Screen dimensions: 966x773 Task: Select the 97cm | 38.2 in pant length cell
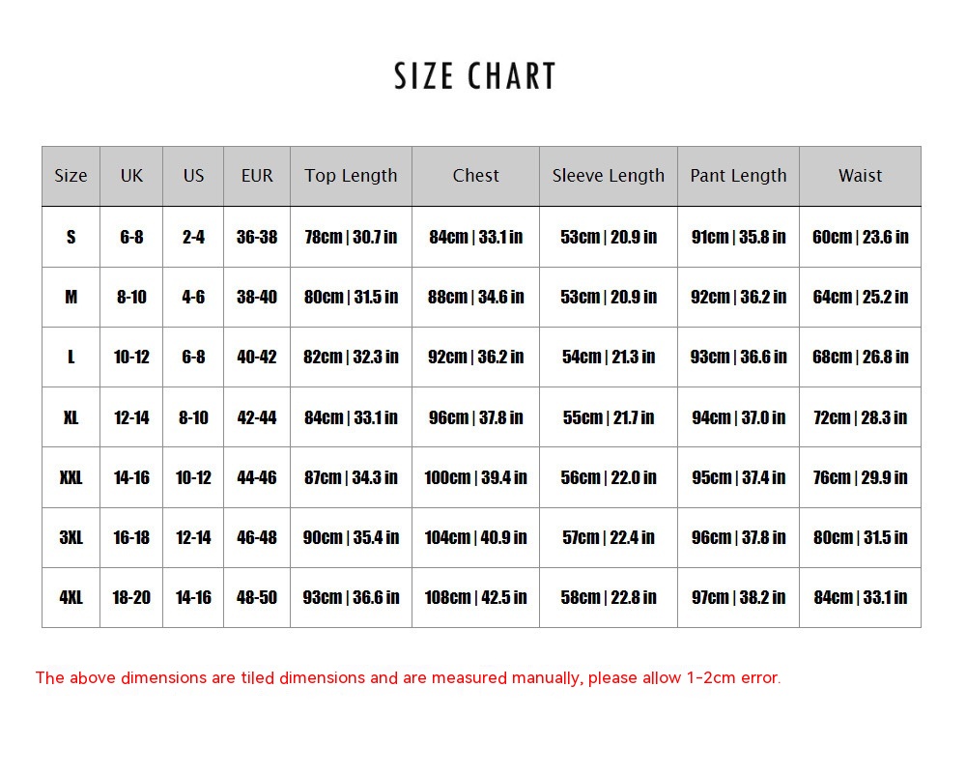738,597
